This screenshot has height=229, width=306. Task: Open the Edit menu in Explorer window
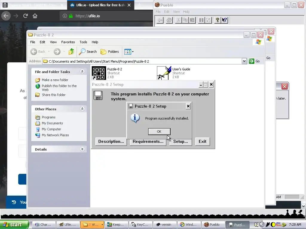click(x=42, y=42)
